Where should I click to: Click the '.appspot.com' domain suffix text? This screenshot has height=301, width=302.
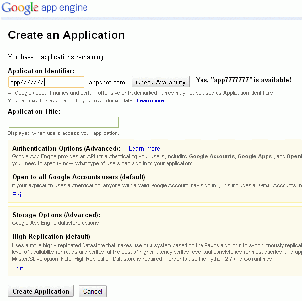click(x=106, y=83)
